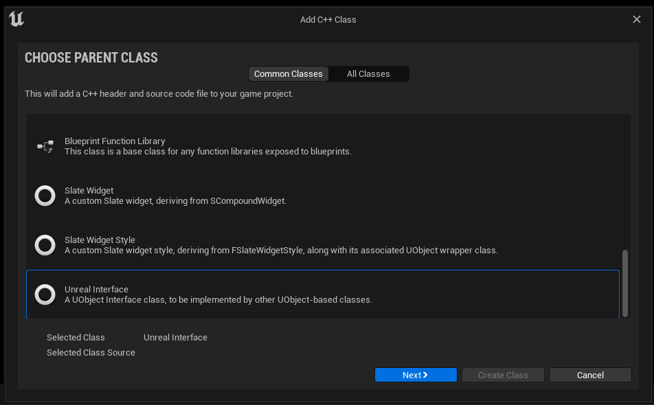Click the Unreal Interface class icon
654x405 pixels.
tap(45, 294)
